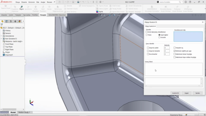Click the Save icon in title toolbar
206x116 pixels.
[x=73, y=2]
